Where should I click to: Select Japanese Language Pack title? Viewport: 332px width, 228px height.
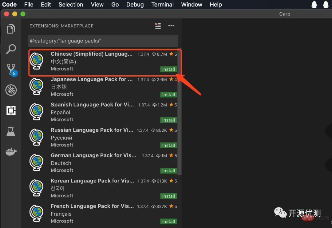(x=92, y=79)
